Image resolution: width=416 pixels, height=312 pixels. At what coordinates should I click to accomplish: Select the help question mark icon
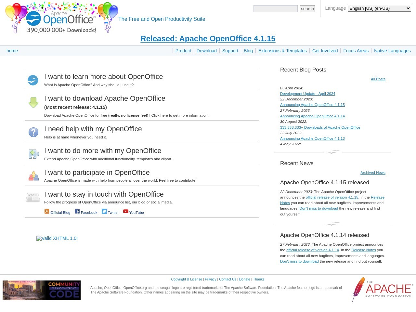(33, 132)
